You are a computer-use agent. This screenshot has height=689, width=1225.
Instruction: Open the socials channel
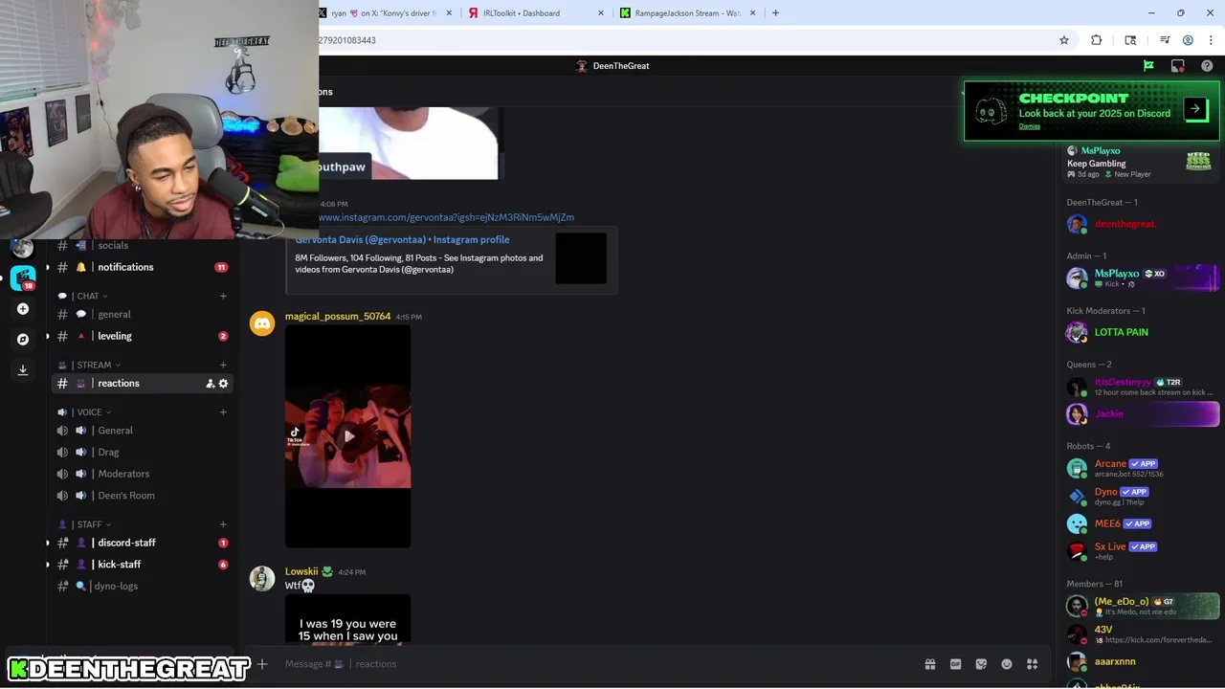[x=143, y=246]
